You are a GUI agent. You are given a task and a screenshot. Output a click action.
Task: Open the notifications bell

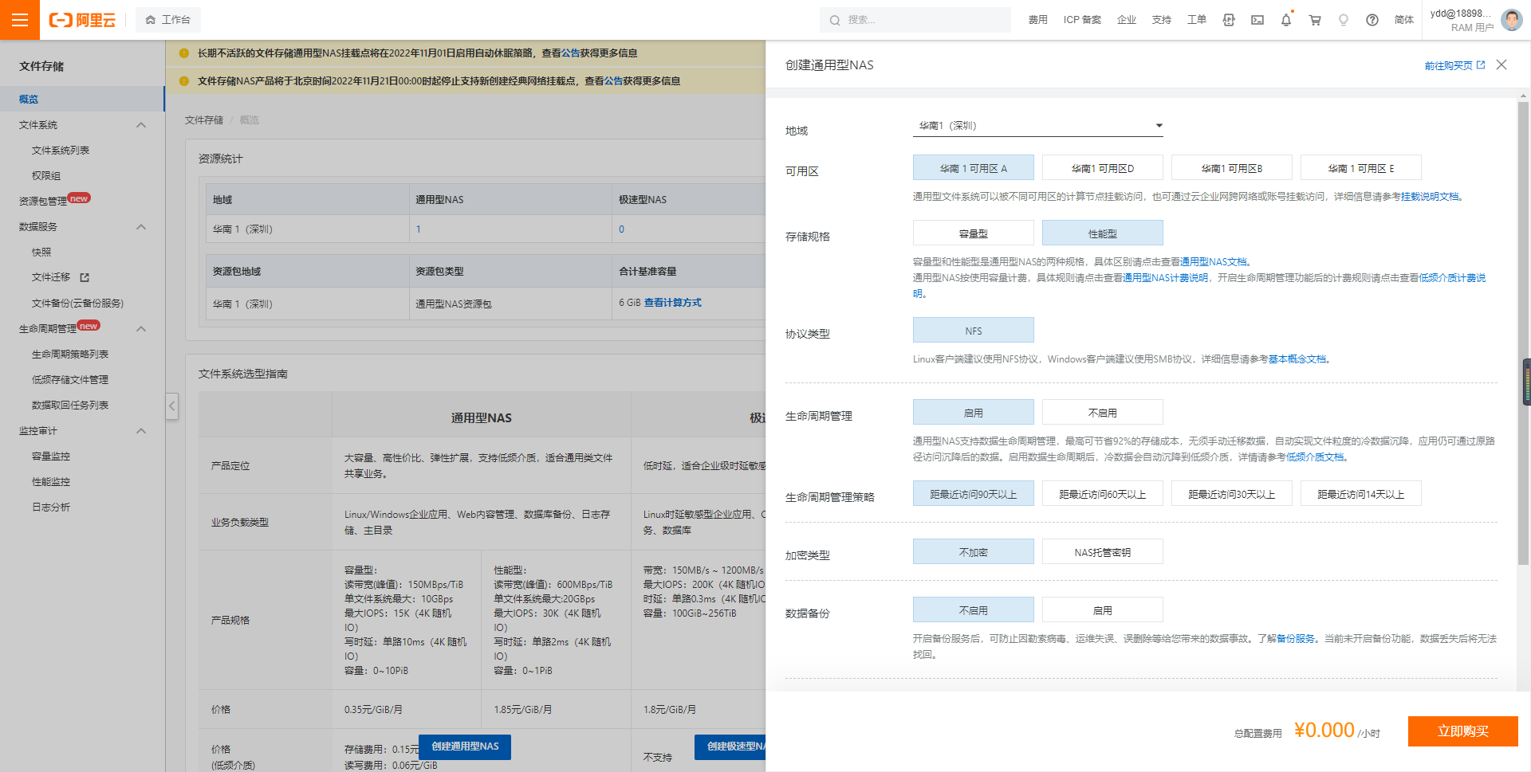1286,20
